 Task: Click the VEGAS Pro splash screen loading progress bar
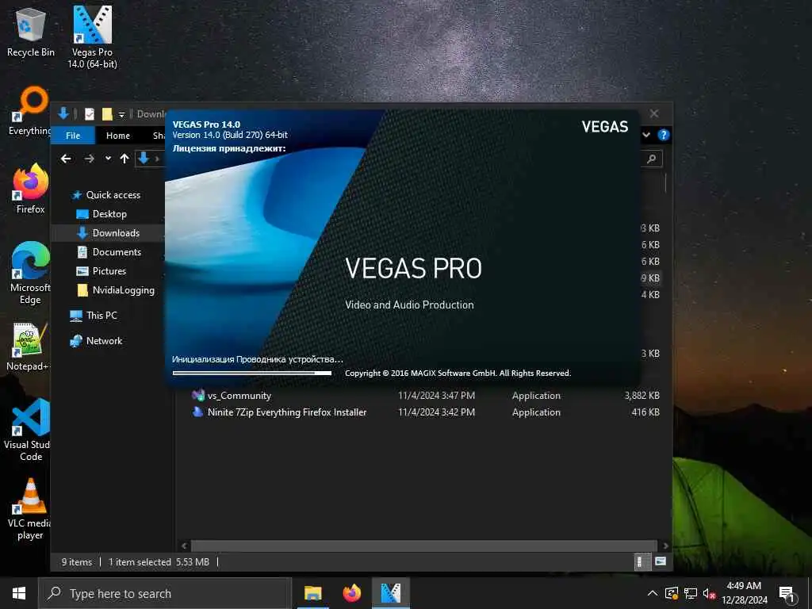pyautogui.click(x=252, y=373)
